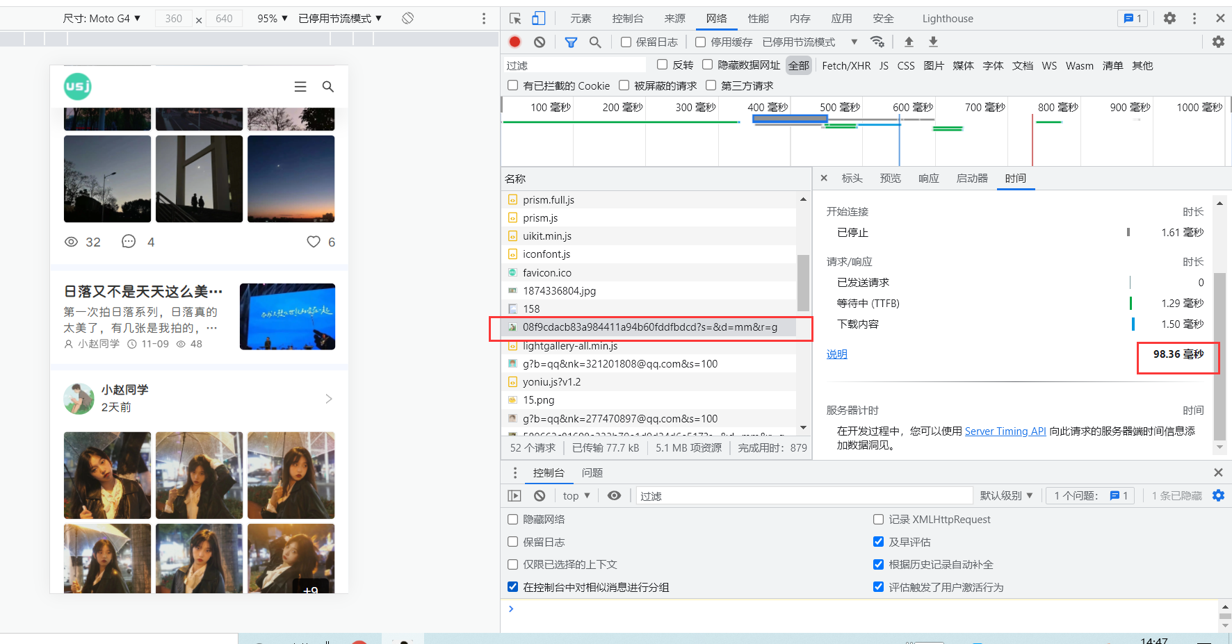Filter requests by CSS type
Screen dimensions: 1232x644
906,65
